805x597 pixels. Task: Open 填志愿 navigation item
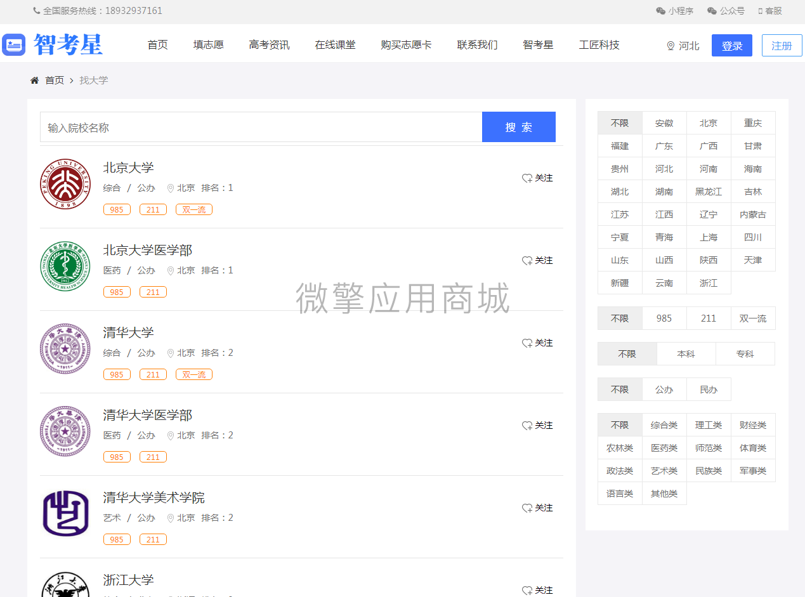pyautogui.click(x=209, y=45)
